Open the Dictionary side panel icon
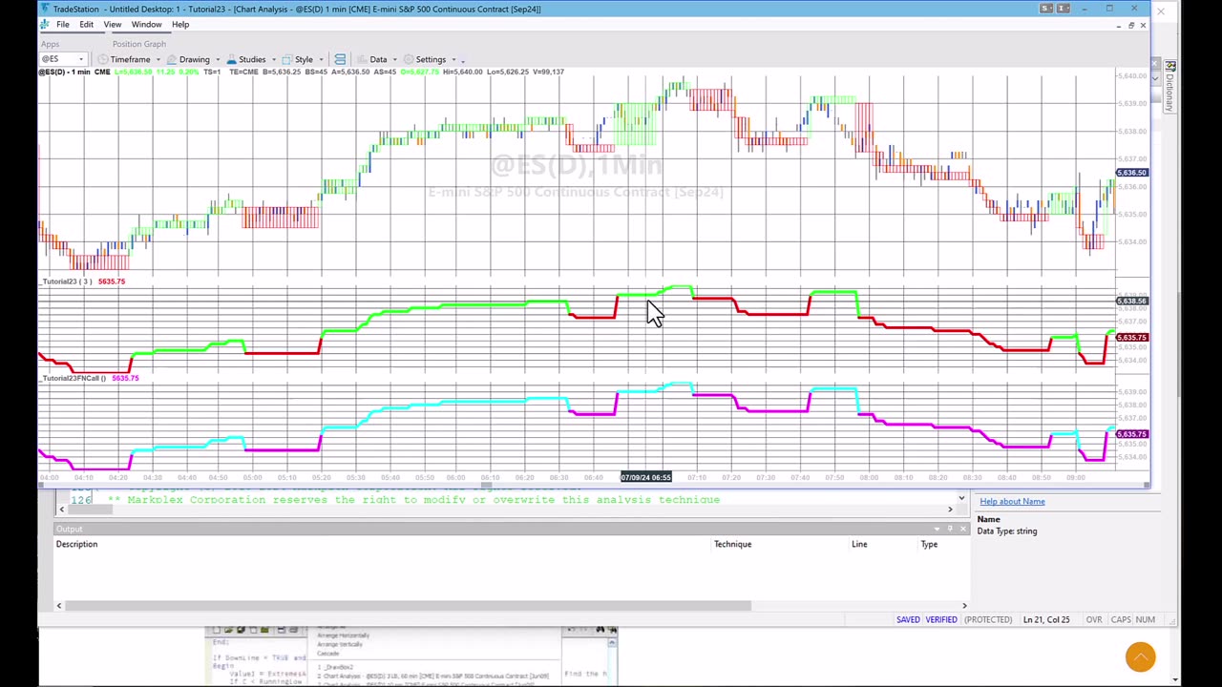 tap(1170, 67)
